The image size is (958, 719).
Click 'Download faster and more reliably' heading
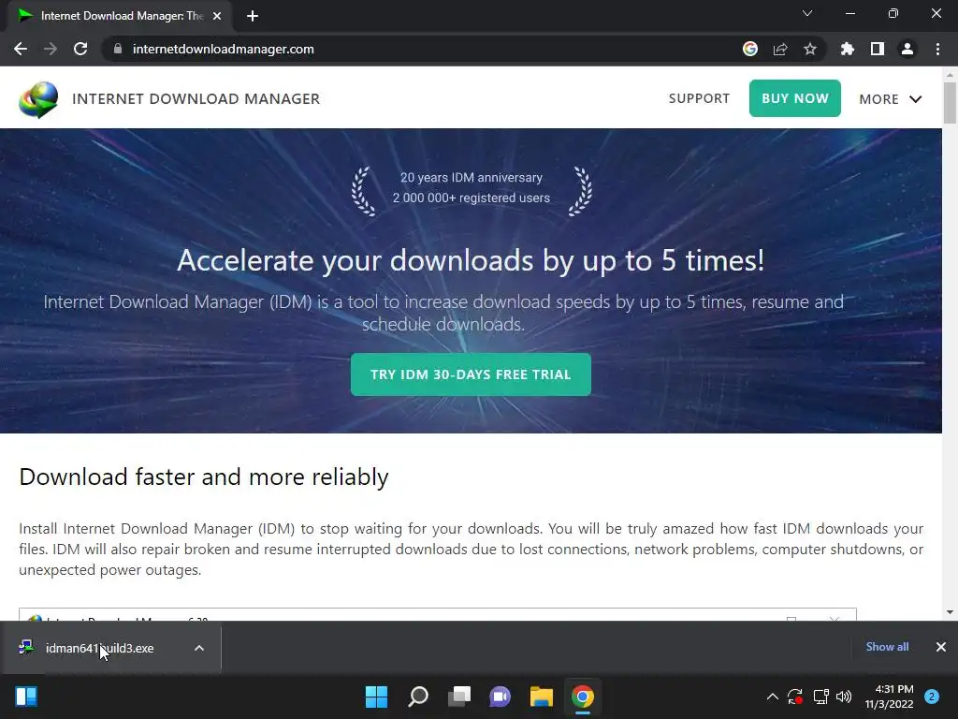point(203,477)
